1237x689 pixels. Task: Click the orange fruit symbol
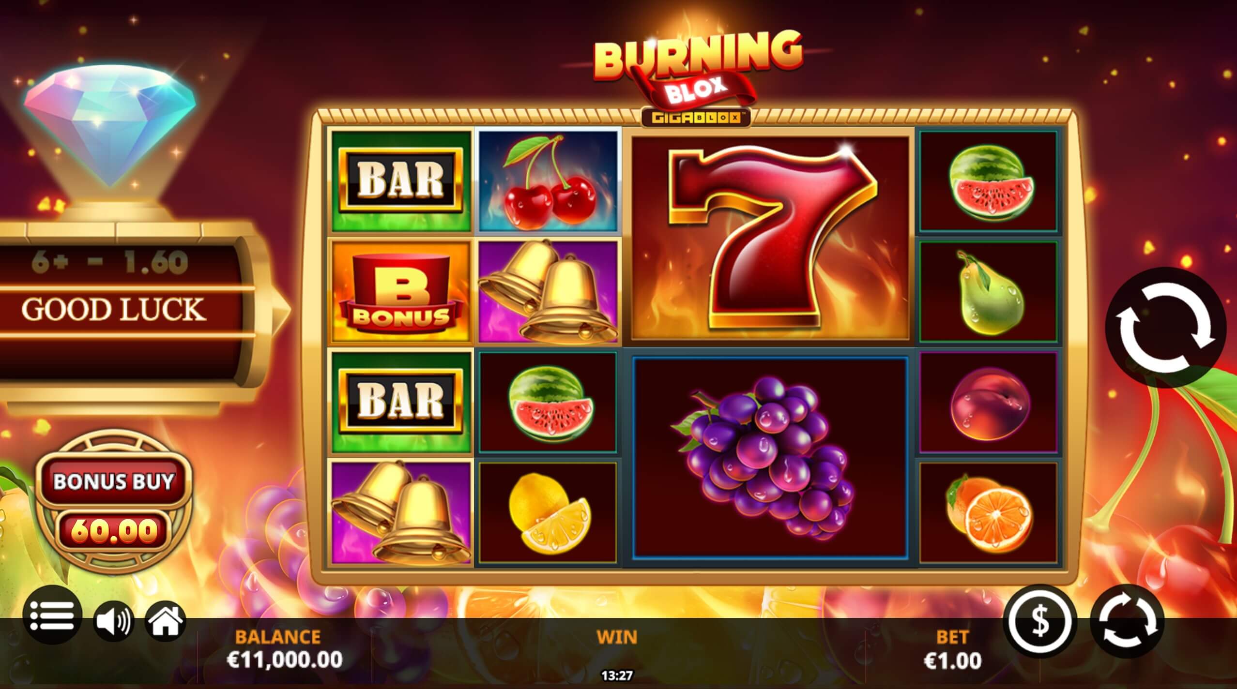pos(988,513)
